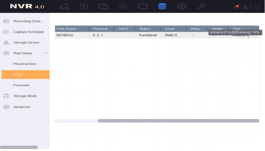Click the power button icon
The height and width of the screenshot is (151, 265).
tap(257, 7)
